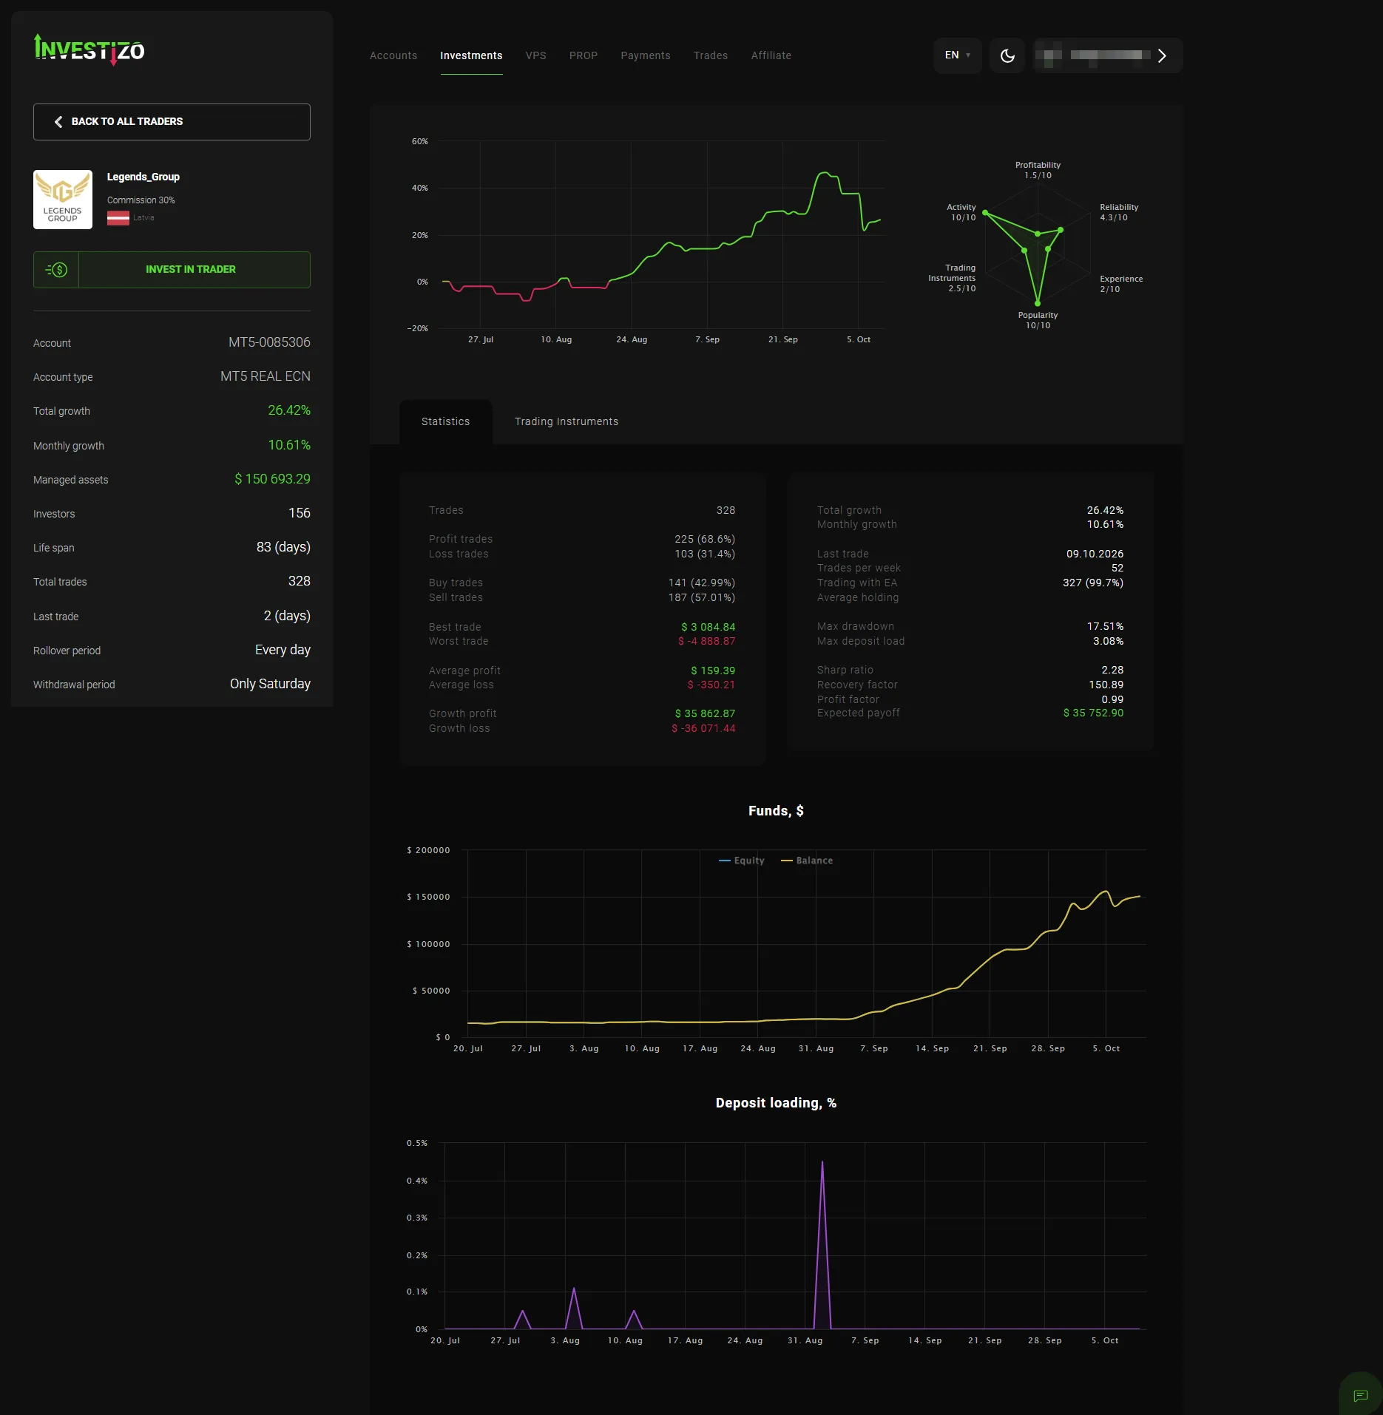1383x1415 pixels.
Task: Click account number MT5-0085306
Action: point(269,342)
